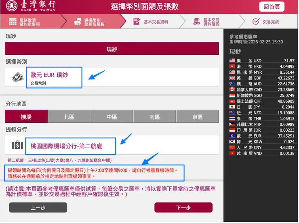Click the briefcase dollar pickup icon
Image resolution: width=299 pixels, height=223 pixels.
pyautogui.click(x=17, y=145)
